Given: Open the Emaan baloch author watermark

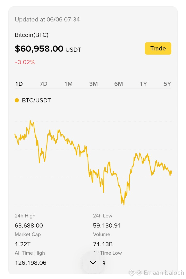Looking at the screenshot, I should coord(161,273).
